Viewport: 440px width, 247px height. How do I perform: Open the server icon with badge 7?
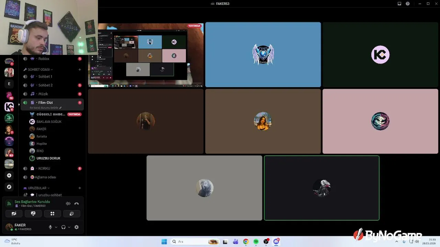pyautogui.click(x=9, y=130)
